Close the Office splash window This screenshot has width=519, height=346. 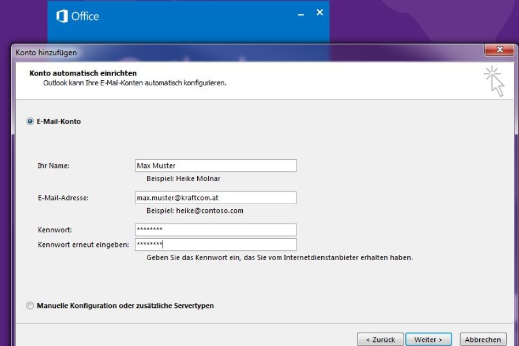[319, 12]
